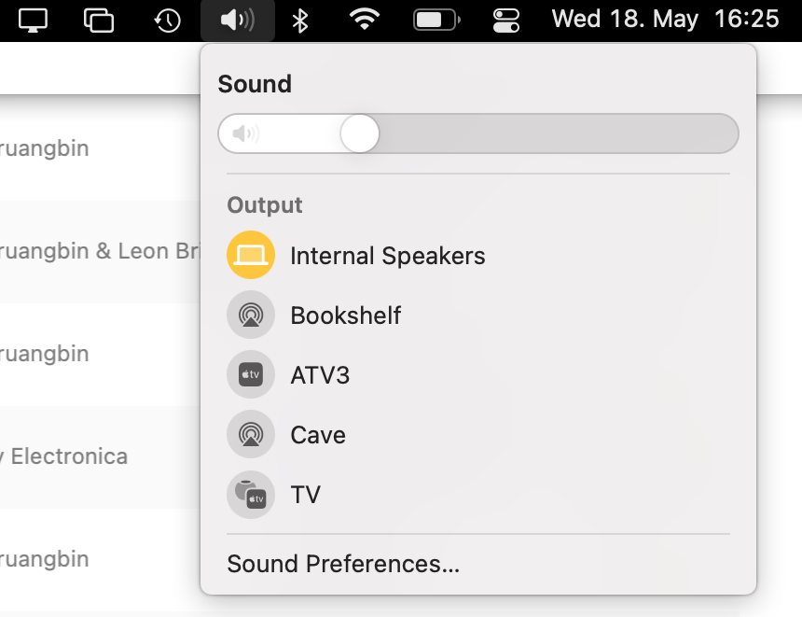Click the battery status icon
802x617 pixels.
click(436, 21)
